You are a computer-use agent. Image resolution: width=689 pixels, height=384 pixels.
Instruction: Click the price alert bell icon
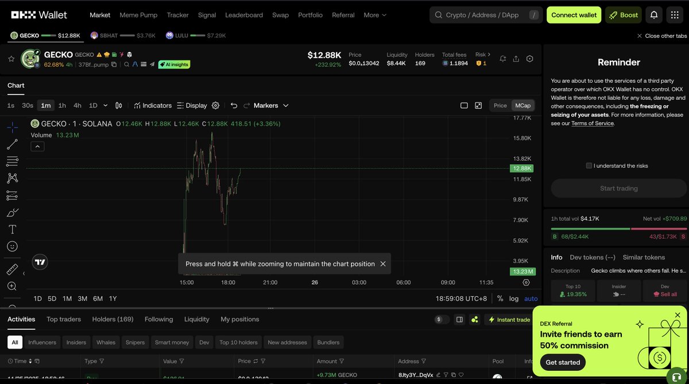pyautogui.click(x=503, y=59)
